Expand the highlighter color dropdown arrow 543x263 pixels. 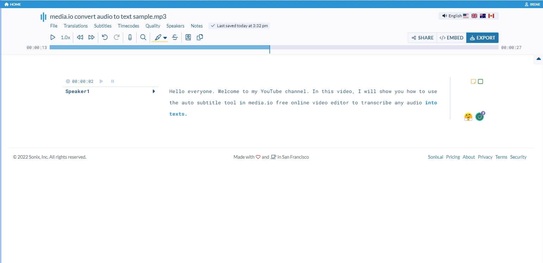(165, 38)
